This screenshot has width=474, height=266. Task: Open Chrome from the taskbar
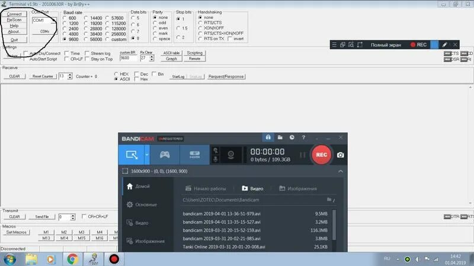click(72, 259)
